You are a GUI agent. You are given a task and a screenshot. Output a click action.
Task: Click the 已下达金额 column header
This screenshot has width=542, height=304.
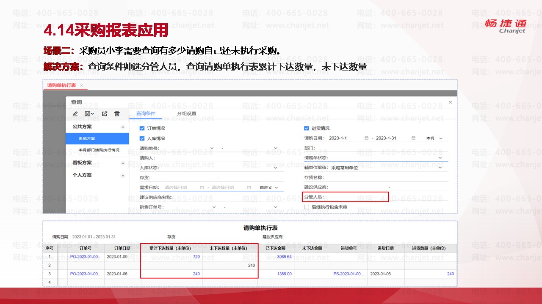coord(276,248)
